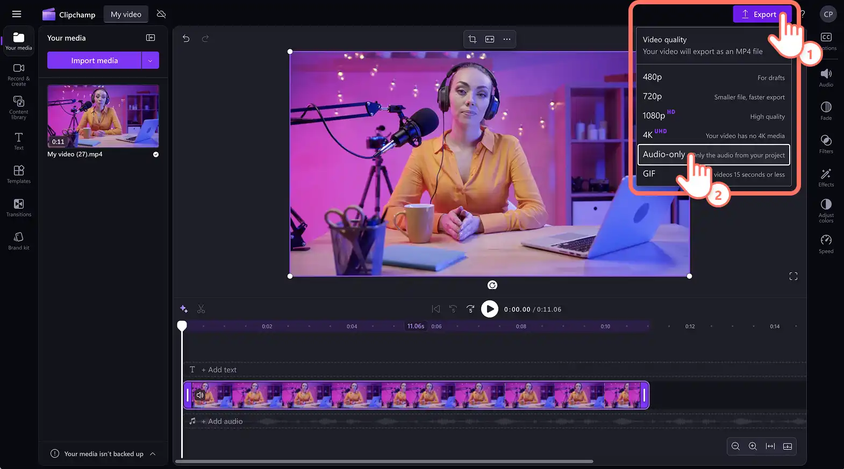The height and width of the screenshot is (469, 844).
Task: Open the Content library tab
Action: click(19, 107)
